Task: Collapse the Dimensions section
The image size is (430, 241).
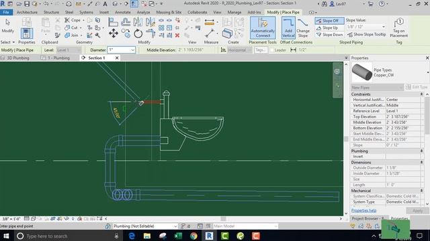Action: tap(421, 162)
